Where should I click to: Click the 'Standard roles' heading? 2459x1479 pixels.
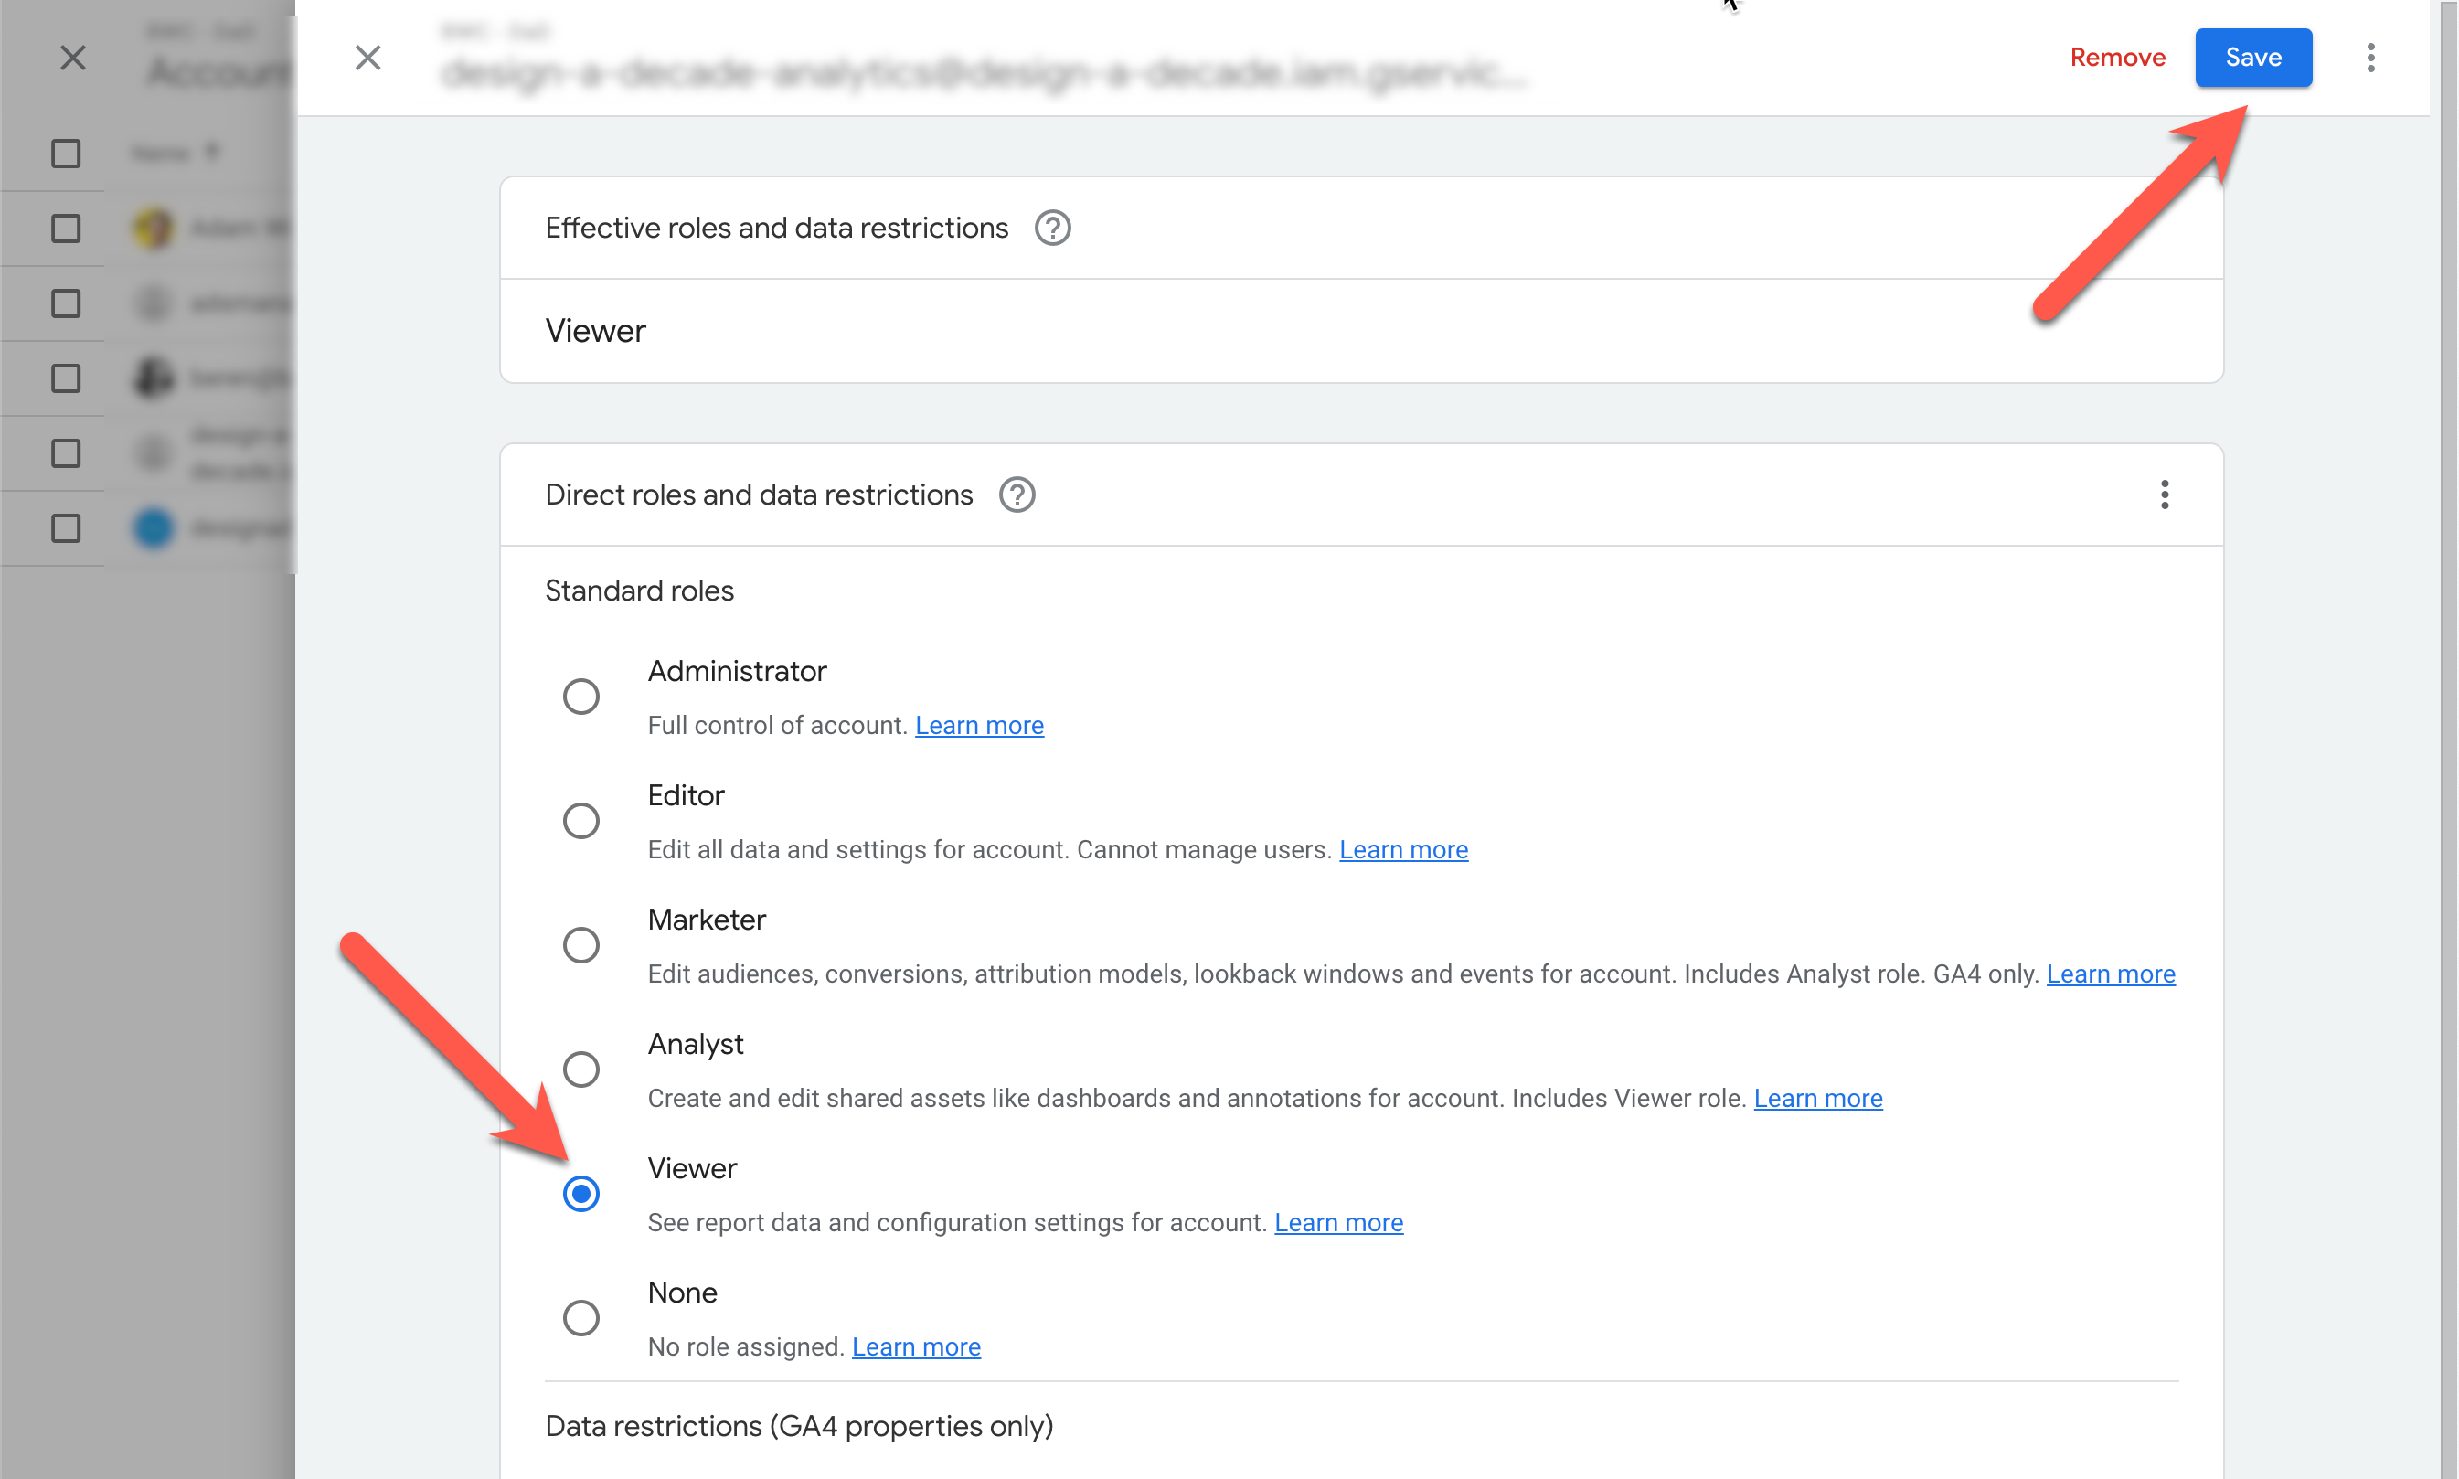[639, 591]
